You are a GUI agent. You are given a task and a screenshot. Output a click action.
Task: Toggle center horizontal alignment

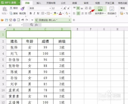pyautogui.click(x=78, y=13)
